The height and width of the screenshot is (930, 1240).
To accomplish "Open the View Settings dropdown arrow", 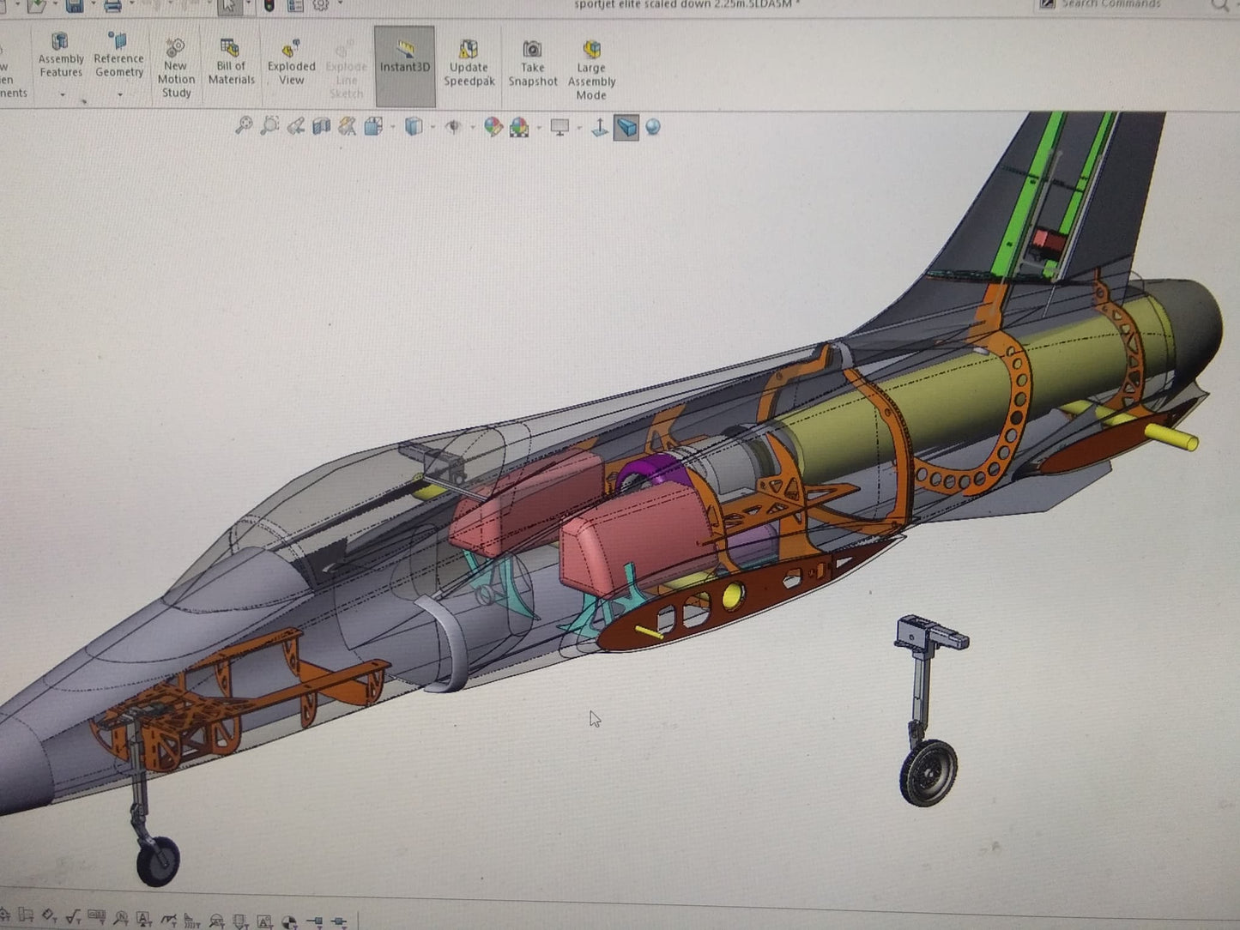I will tap(579, 128).
